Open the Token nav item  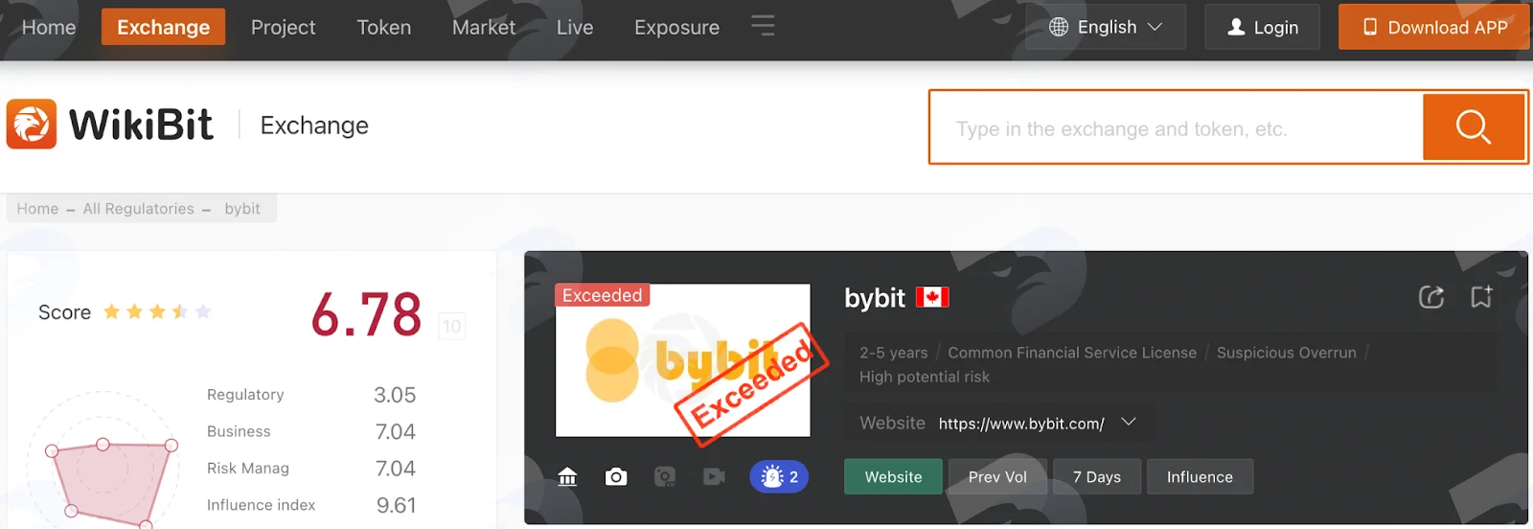[x=384, y=27]
